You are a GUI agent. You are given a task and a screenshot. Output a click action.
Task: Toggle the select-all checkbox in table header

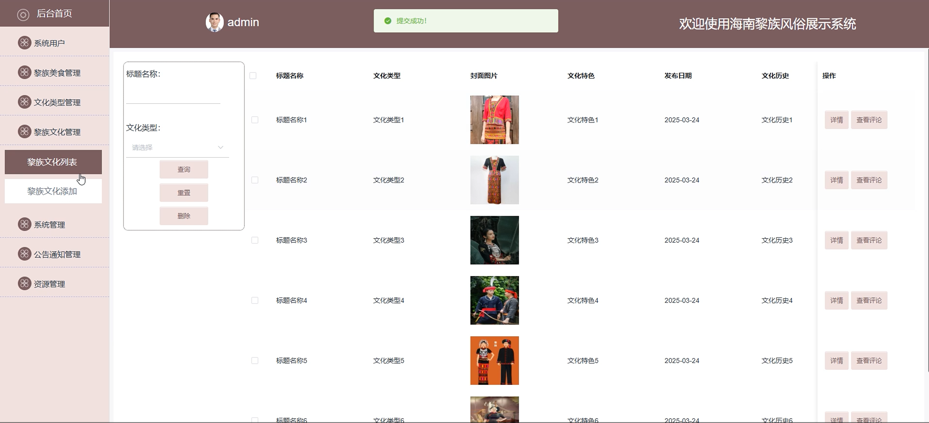point(253,76)
